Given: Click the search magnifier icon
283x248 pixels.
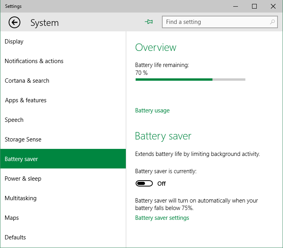Looking at the screenshot, I should pos(272,22).
